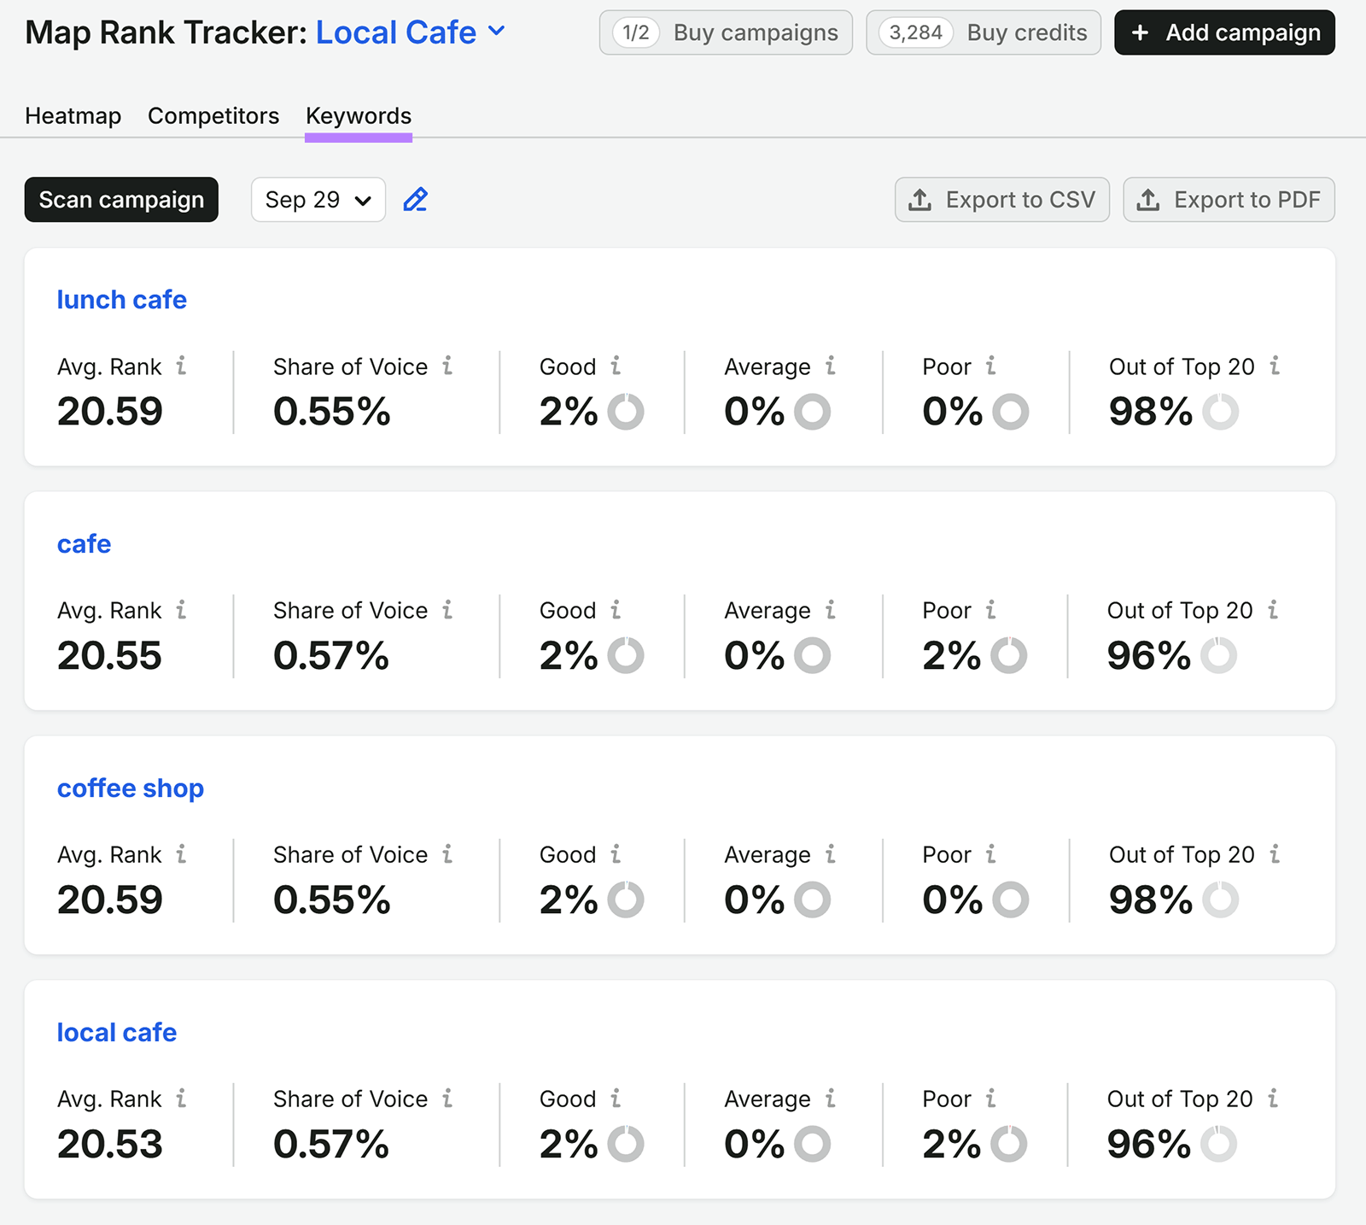Click the cafe 0.57% Share of Voice value
1366x1225 pixels.
pos(331,656)
